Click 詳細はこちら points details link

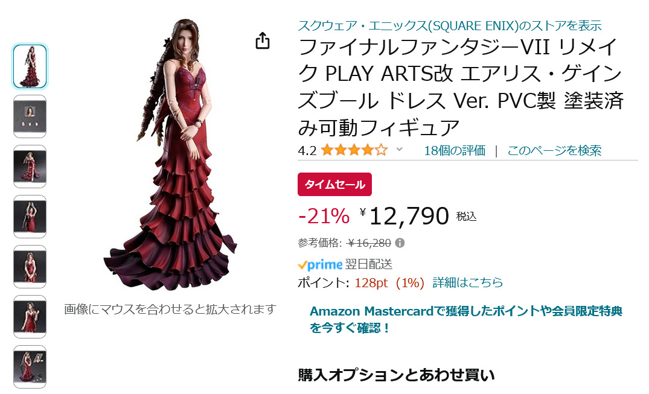[468, 282]
